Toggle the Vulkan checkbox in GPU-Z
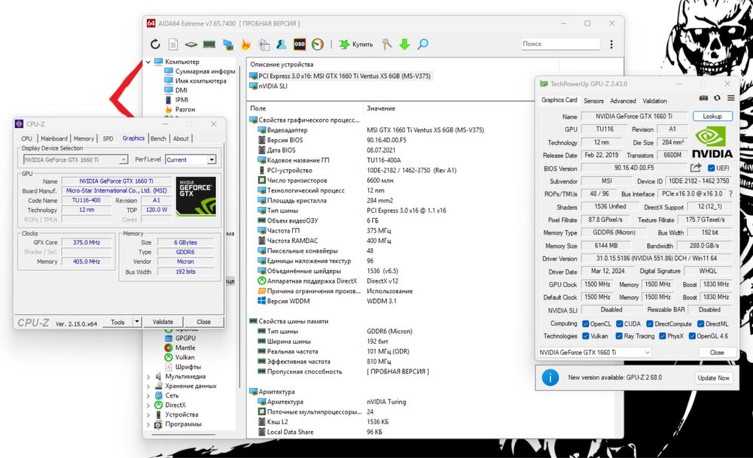753x458 pixels. (585, 336)
